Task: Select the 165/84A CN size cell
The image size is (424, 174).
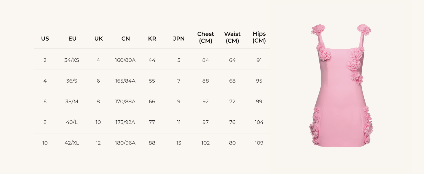Action: [x=125, y=81]
